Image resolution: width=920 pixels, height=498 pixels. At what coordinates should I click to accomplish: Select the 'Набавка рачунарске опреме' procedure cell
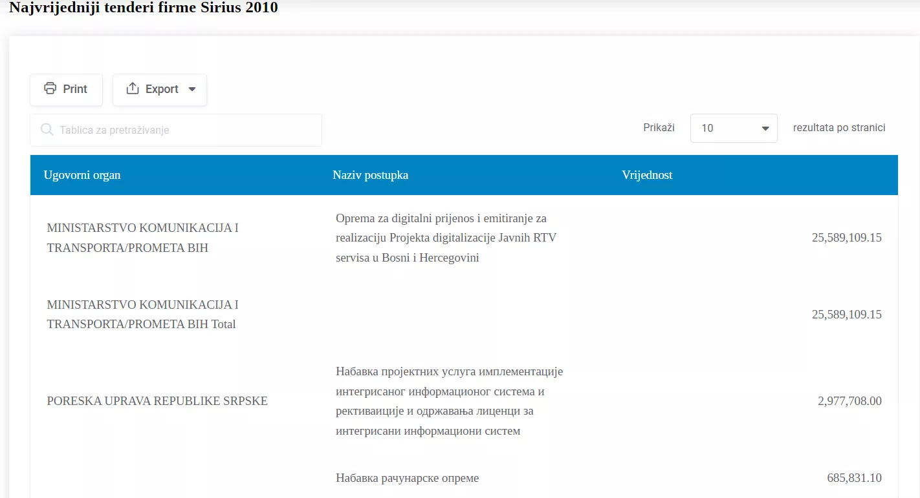click(407, 478)
